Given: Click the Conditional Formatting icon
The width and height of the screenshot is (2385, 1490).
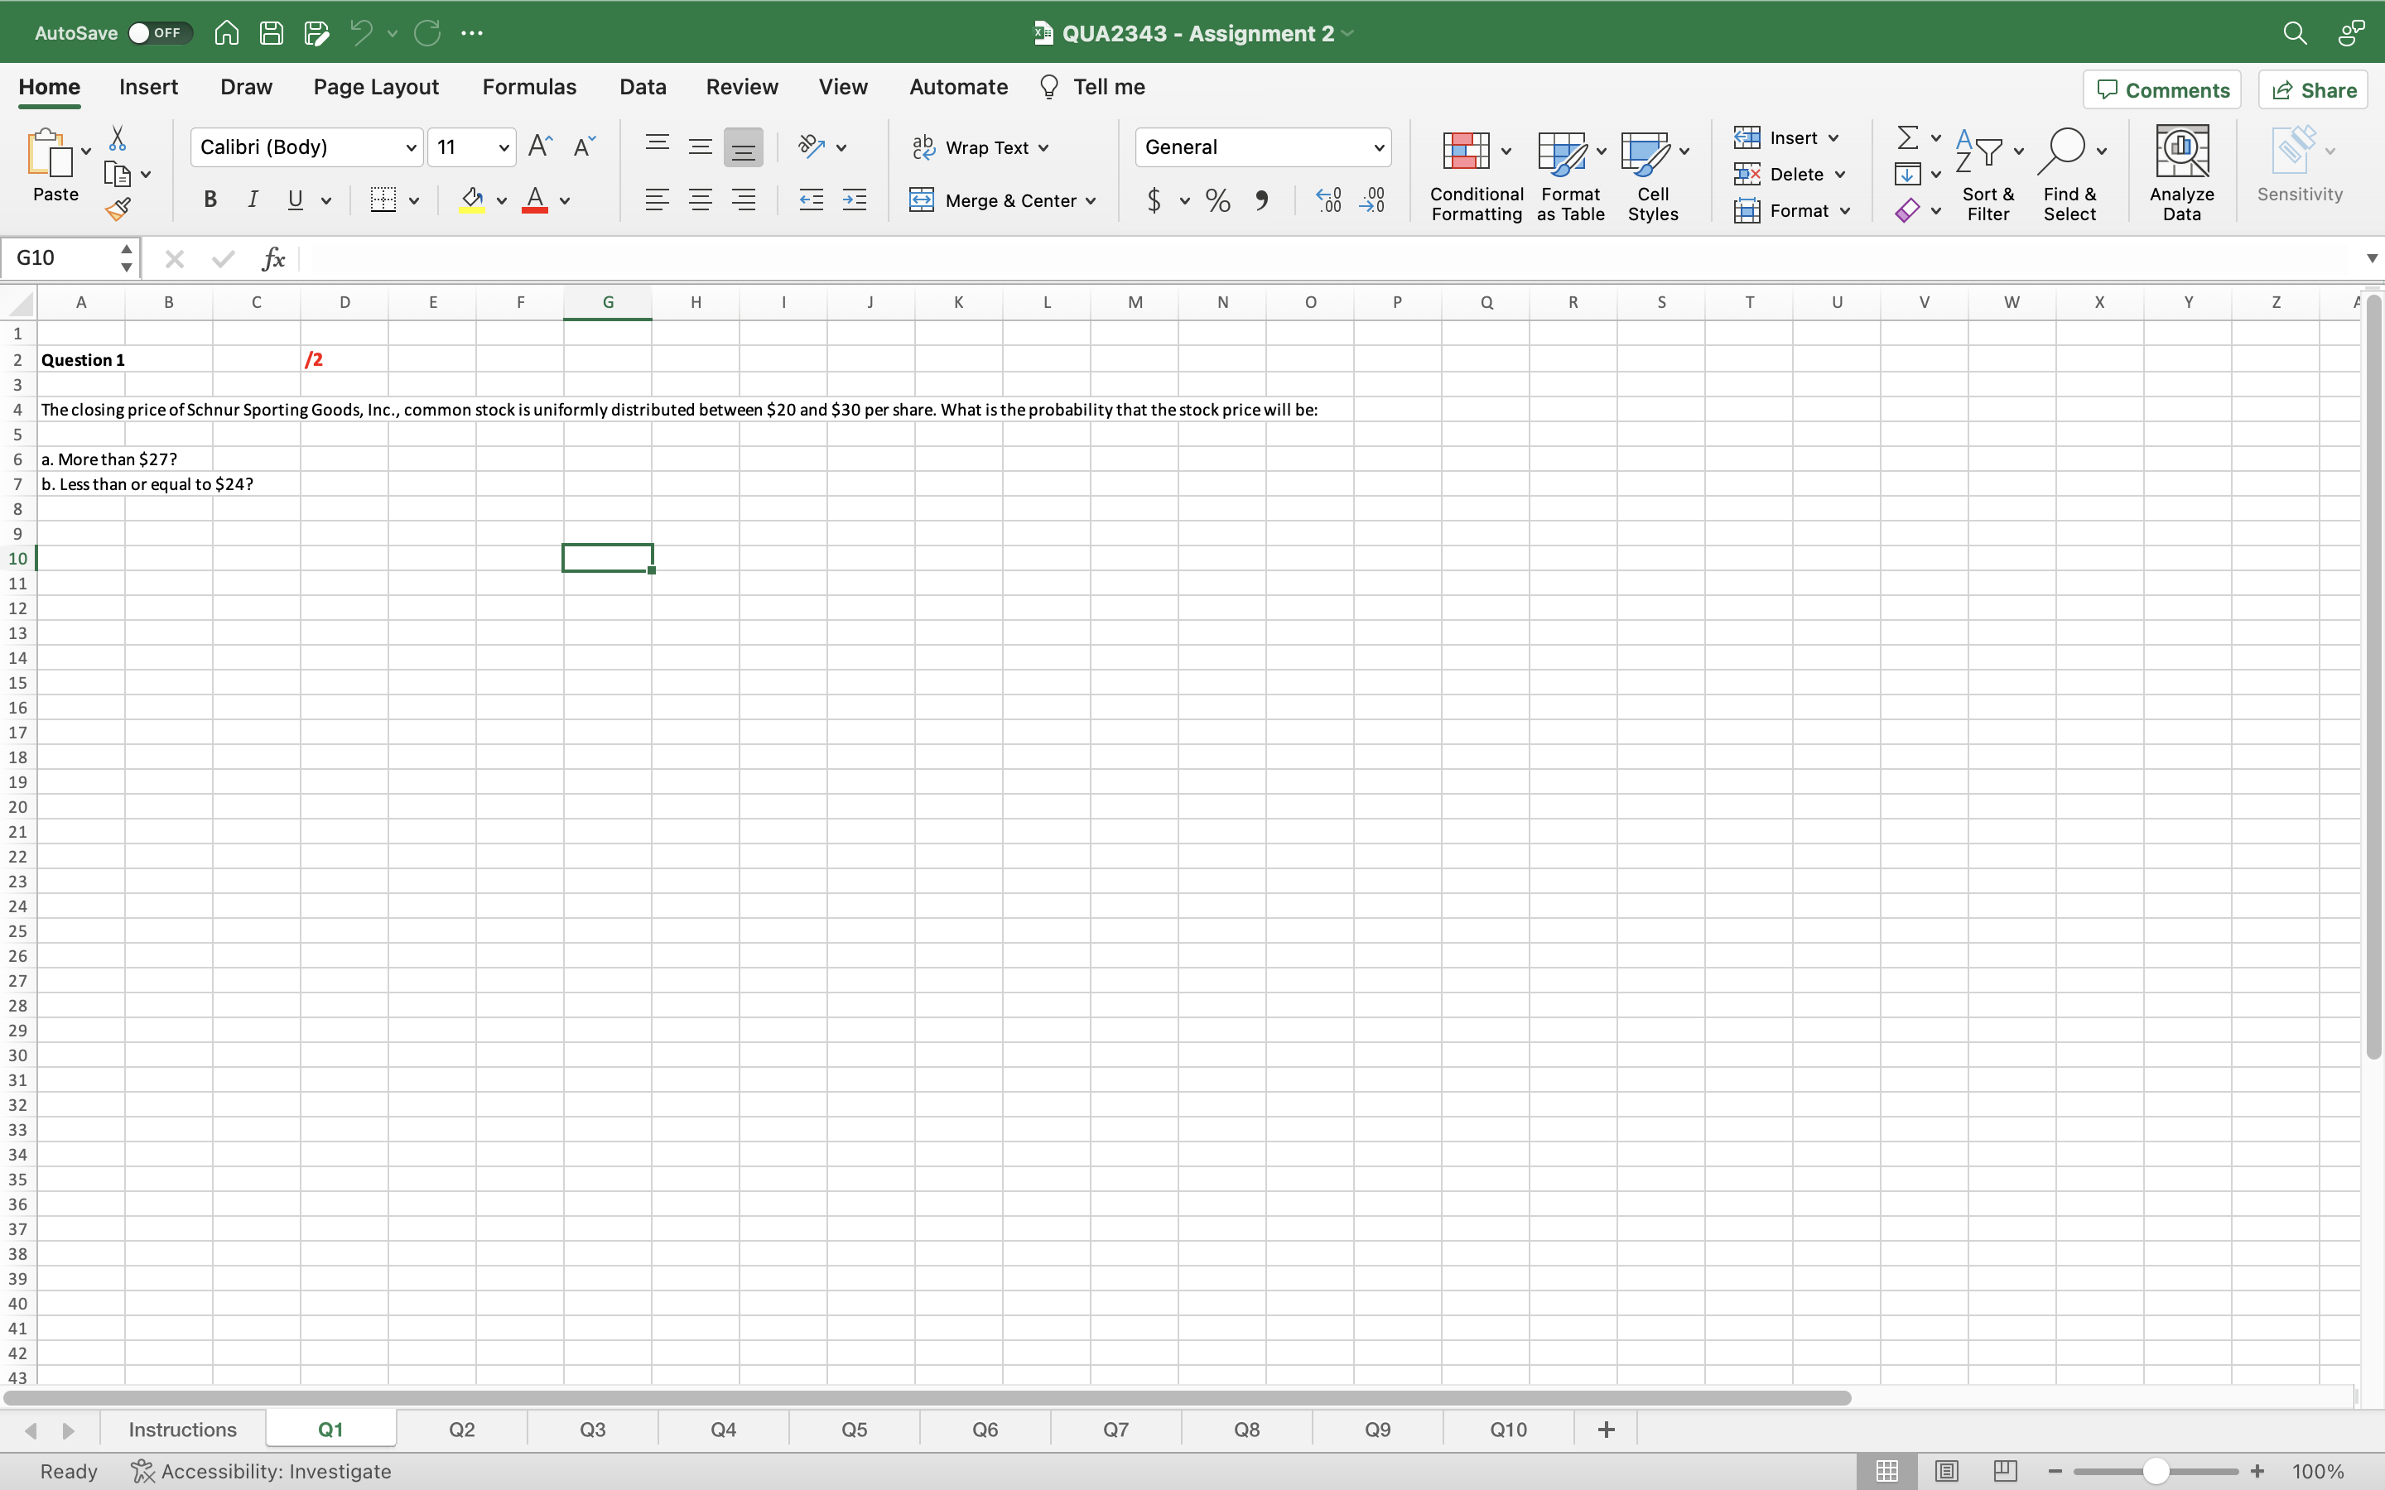Looking at the screenshot, I should [1466, 151].
